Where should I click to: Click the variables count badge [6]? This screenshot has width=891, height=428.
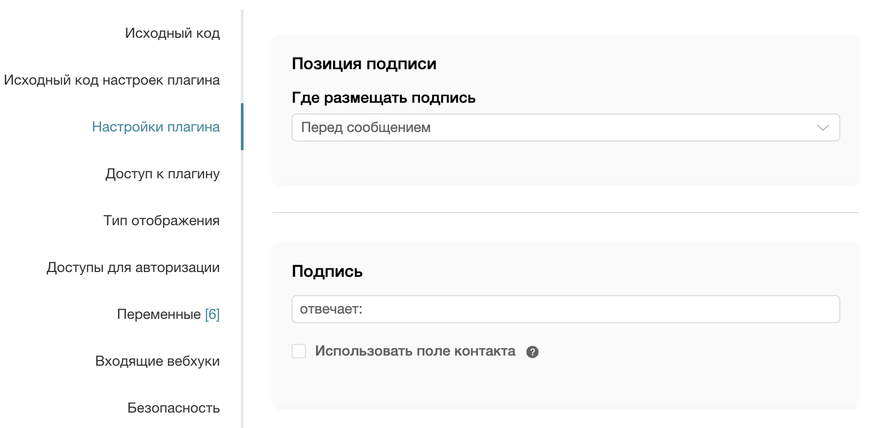[x=213, y=314]
